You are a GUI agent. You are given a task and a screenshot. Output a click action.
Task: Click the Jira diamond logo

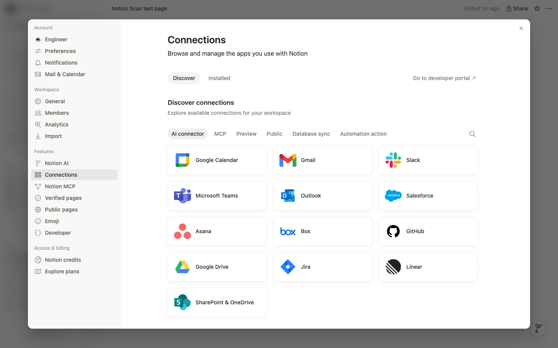[288, 267]
